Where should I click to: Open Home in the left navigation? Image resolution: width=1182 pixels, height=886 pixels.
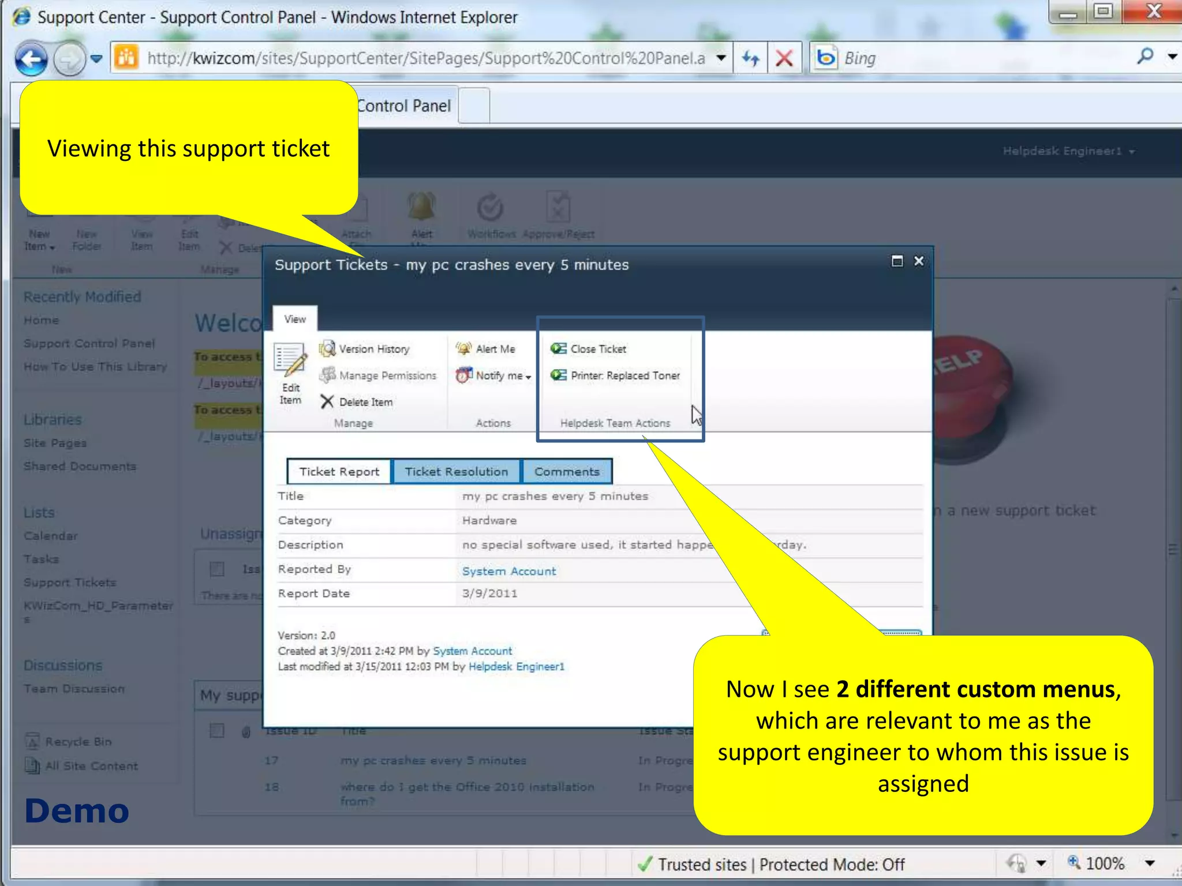41,320
